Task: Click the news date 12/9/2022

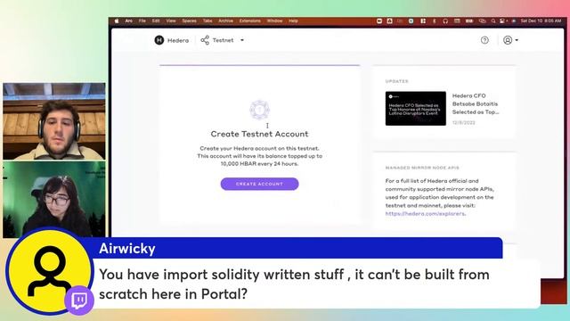Action: pos(463,123)
